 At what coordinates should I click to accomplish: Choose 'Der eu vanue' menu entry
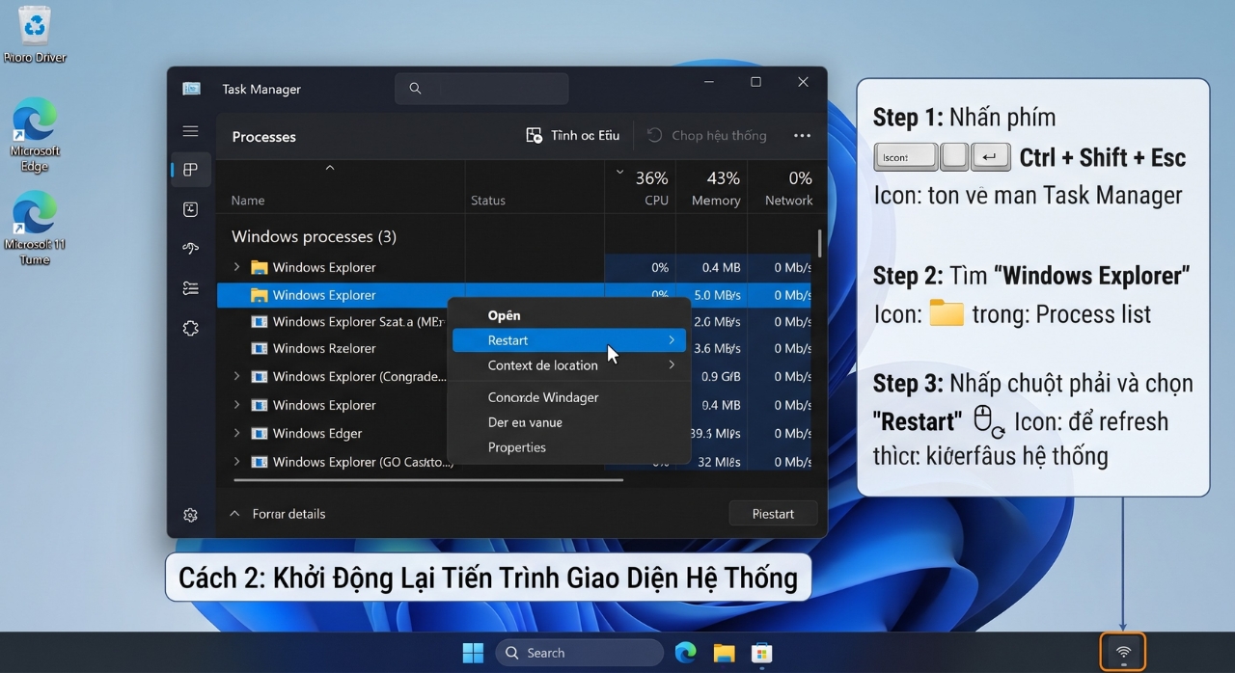(569, 422)
